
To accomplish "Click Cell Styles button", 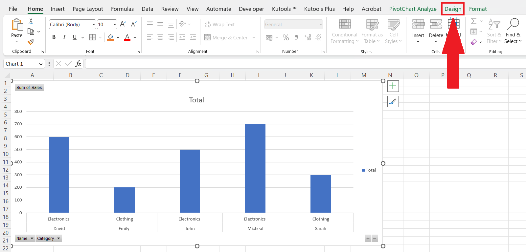I will (394, 31).
